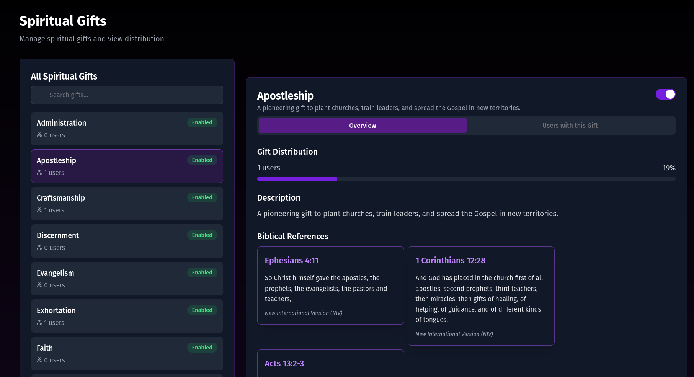
Task: Click the users icon under Apostleship
Action: [x=39, y=173]
